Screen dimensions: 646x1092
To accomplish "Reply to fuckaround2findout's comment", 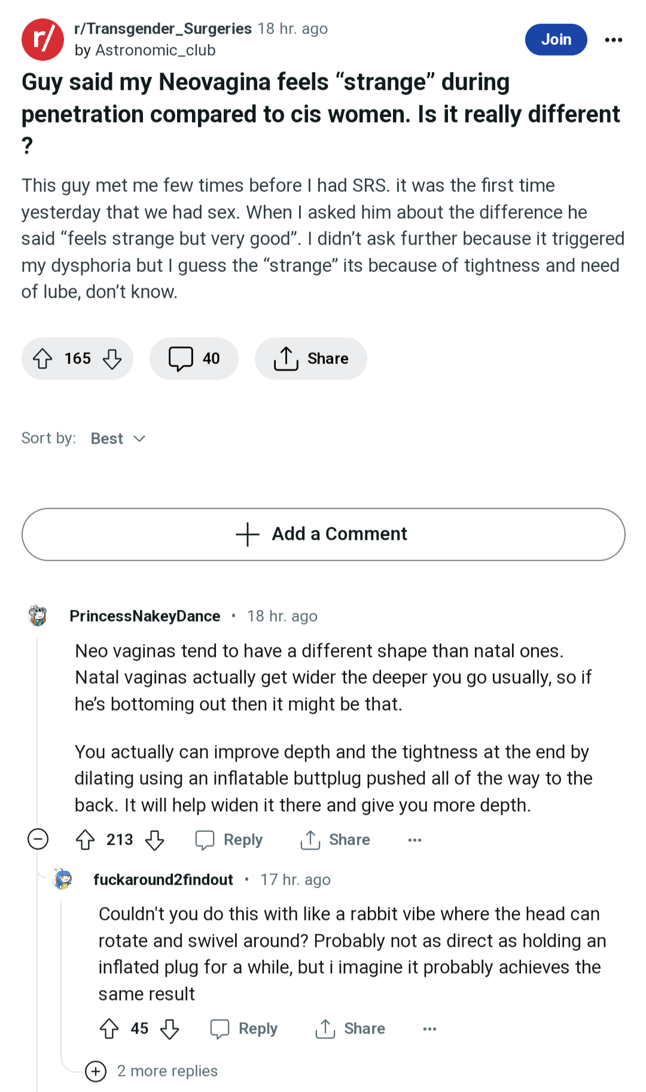I will click(244, 1029).
